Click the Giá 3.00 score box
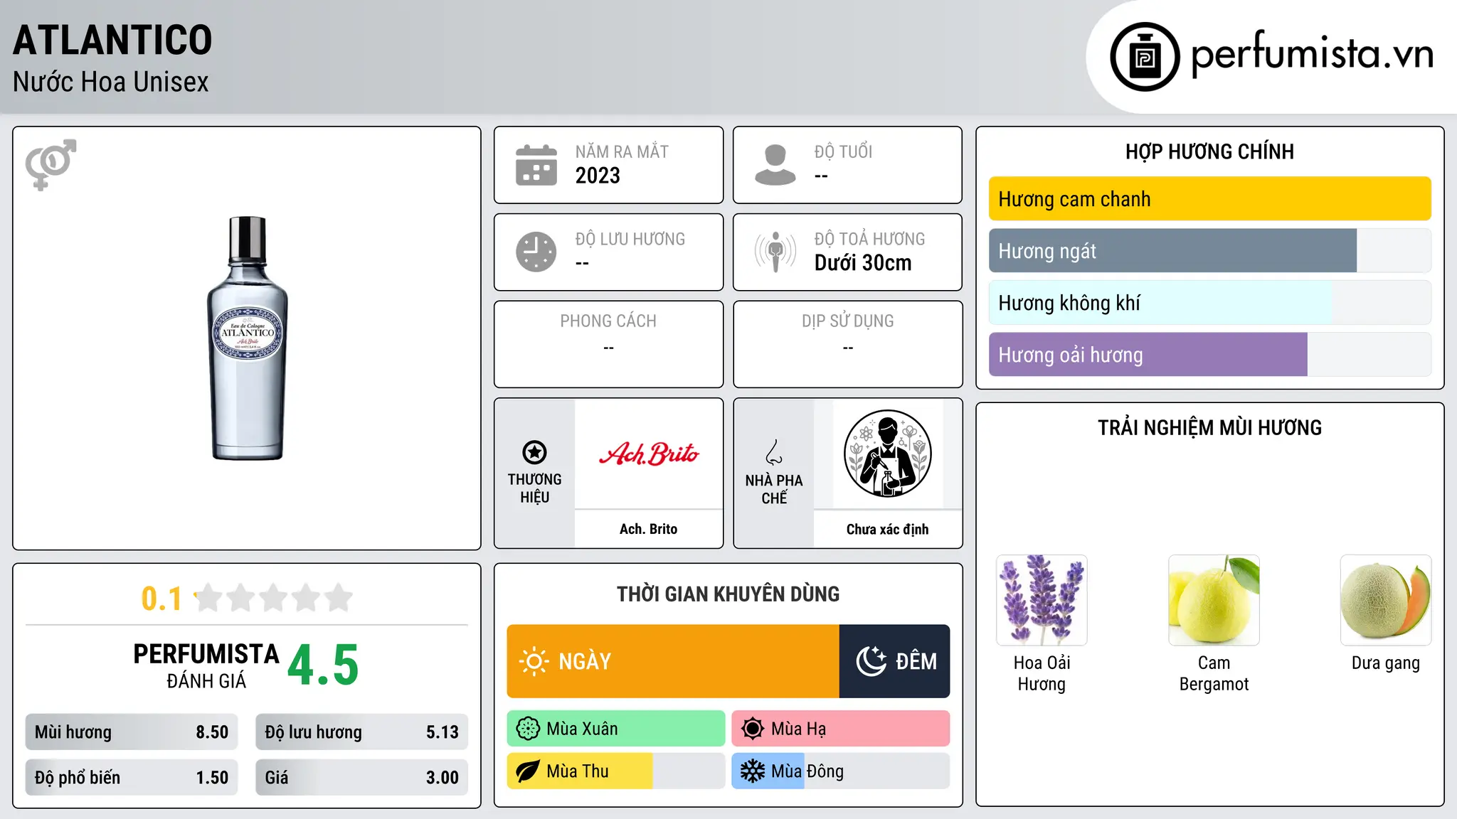This screenshot has width=1457, height=819. click(362, 778)
